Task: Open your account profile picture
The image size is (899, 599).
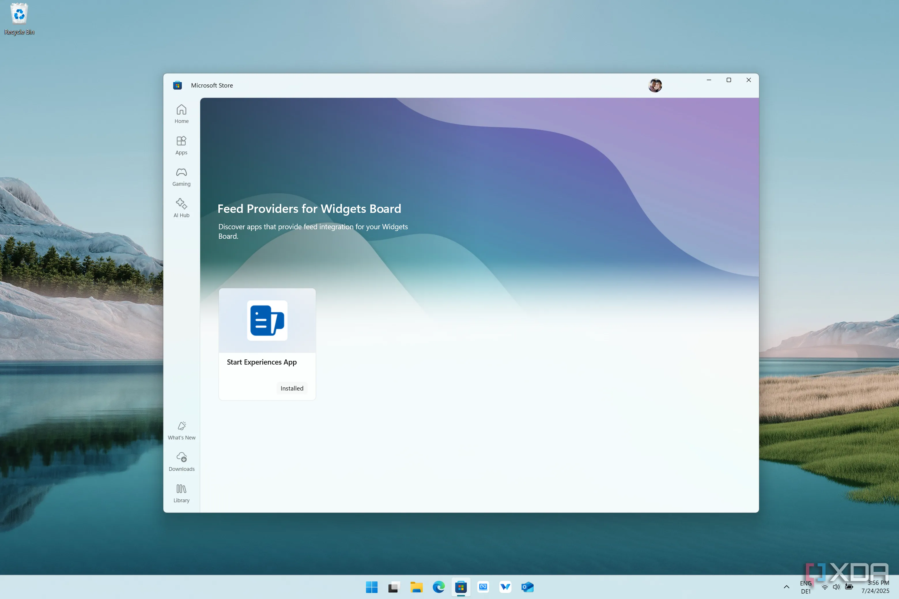Action: 655,85
